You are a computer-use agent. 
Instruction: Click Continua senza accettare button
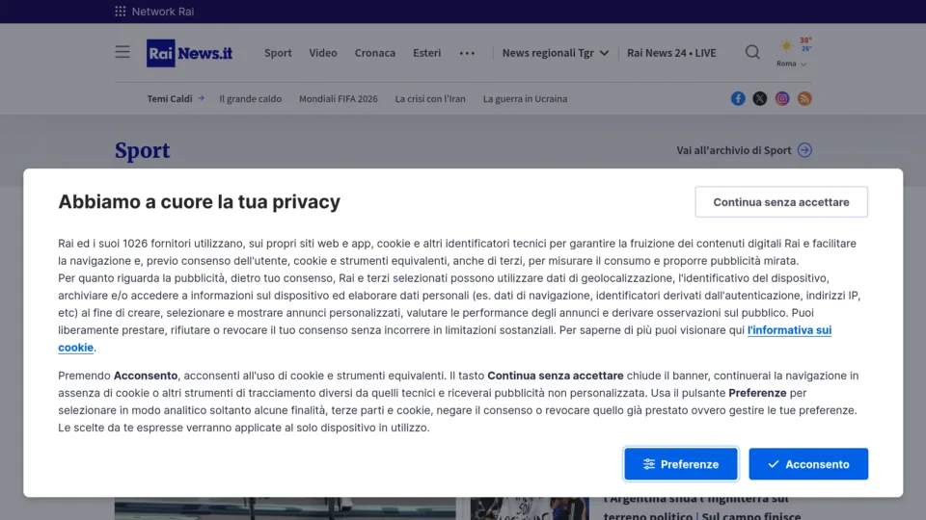pos(780,201)
